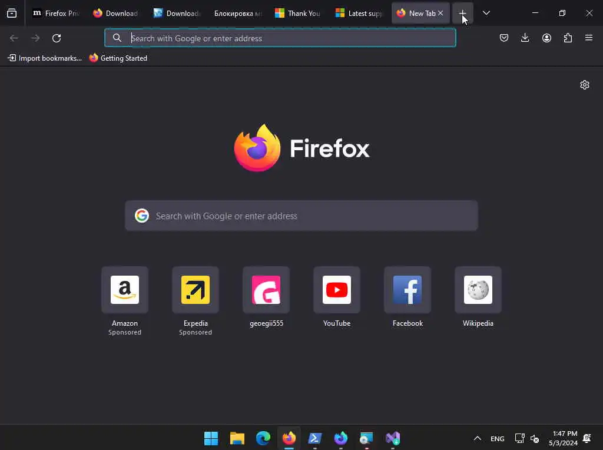Open network status in the system tray
Image resolution: width=603 pixels, height=450 pixels.
pyautogui.click(x=519, y=438)
